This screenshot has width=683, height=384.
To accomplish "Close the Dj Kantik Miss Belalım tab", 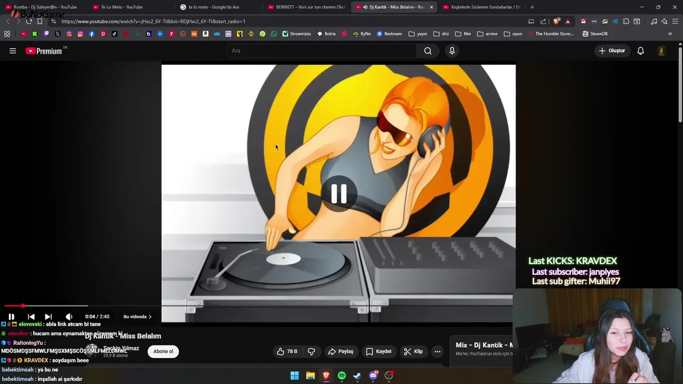I will (x=431, y=7).
